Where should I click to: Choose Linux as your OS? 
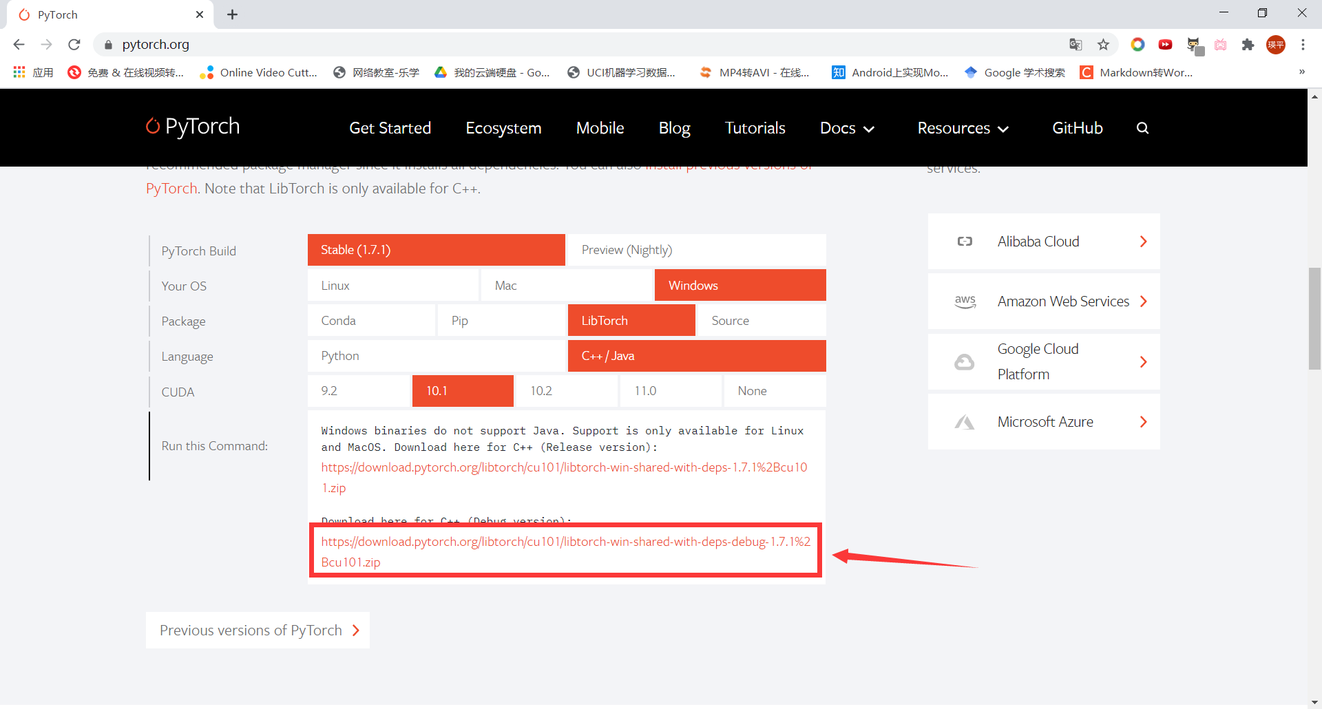(392, 286)
